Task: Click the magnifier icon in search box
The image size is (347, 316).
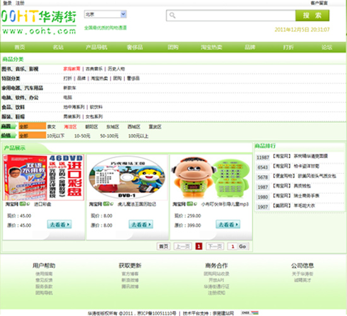Action: coord(172,15)
